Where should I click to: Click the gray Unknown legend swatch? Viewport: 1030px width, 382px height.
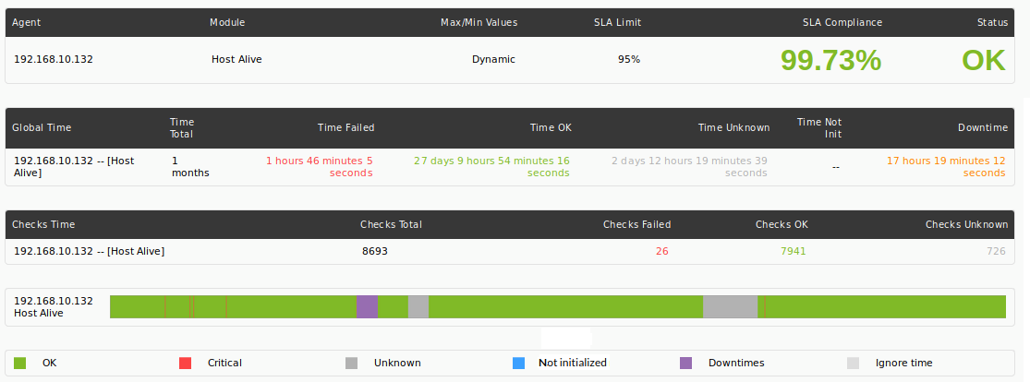coord(351,363)
